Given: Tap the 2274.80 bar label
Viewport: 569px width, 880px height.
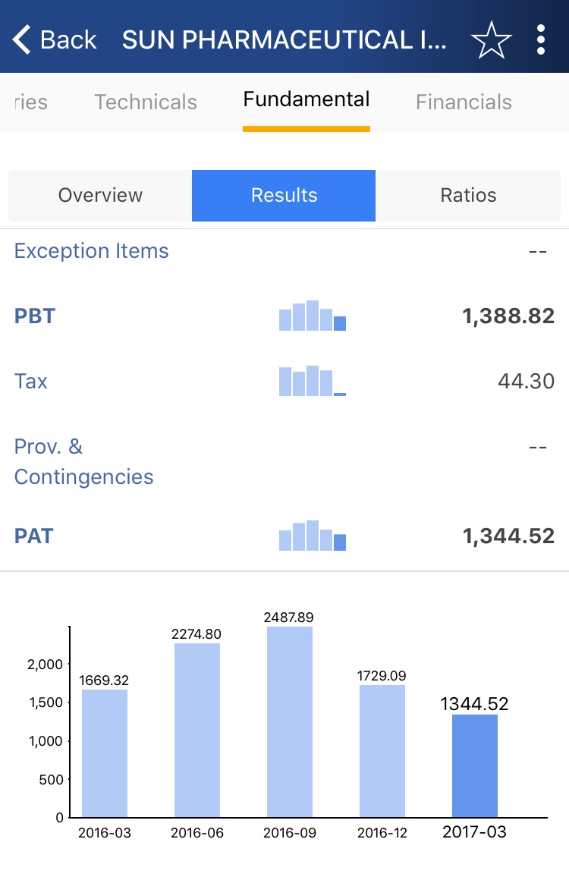Looking at the screenshot, I should coord(196,634).
